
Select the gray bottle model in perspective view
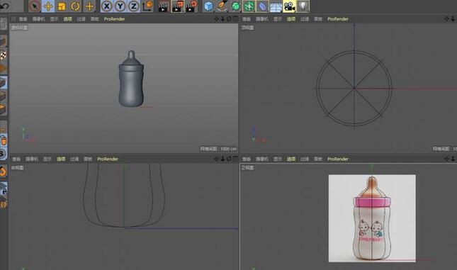pos(131,79)
